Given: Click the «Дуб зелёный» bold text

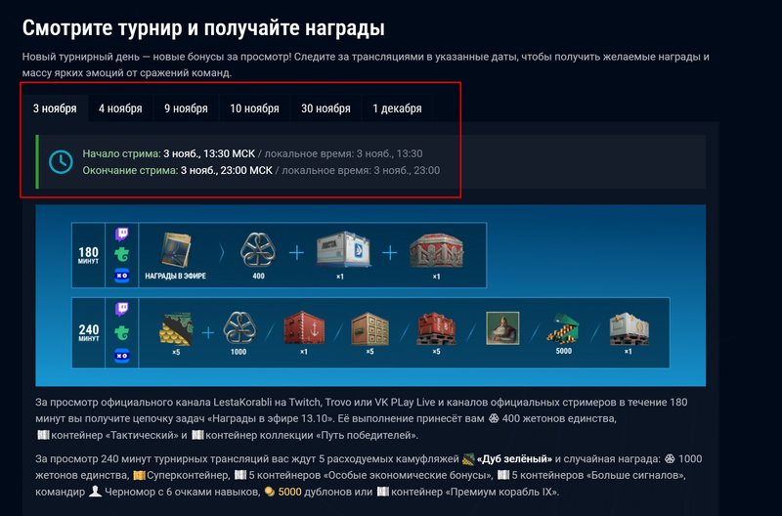Looking at the screenshot, I should click(x=515, y=459).
